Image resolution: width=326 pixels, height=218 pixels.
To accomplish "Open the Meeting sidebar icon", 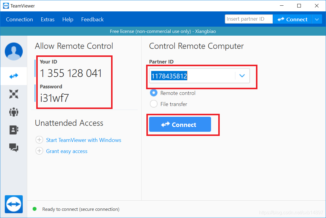I will pos(14,94).
